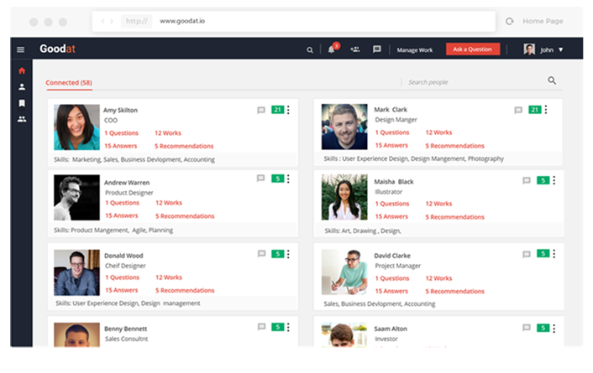
Task: Click David Clarke's green 5 badge
Action: 543,253
